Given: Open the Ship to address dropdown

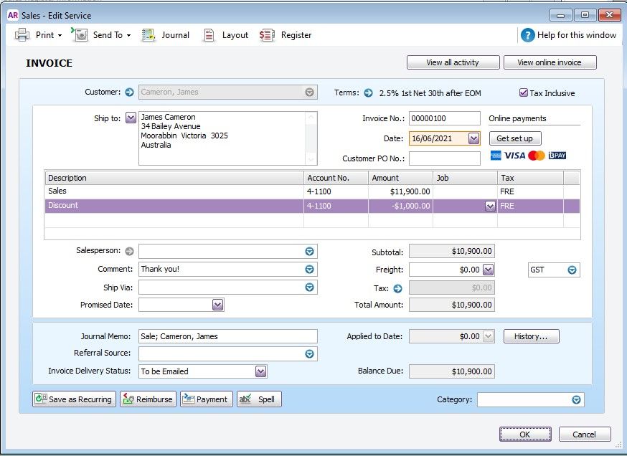Looking at the screenshot, I should coord(131,118).
